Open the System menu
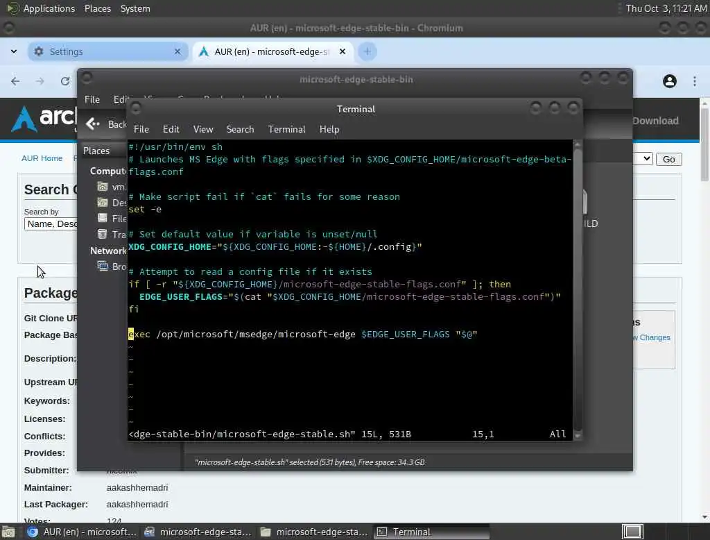This screenshot has width=710, height=540. pos(135,8)
